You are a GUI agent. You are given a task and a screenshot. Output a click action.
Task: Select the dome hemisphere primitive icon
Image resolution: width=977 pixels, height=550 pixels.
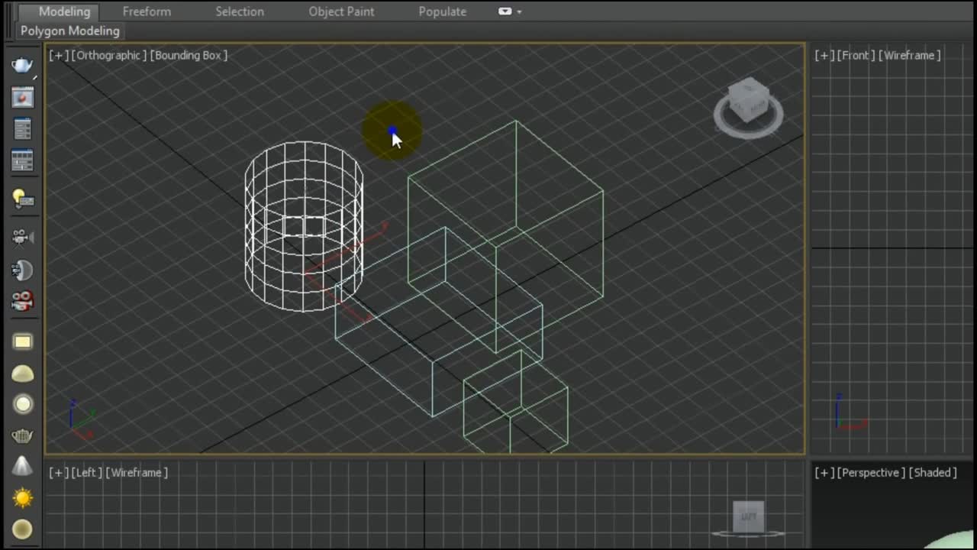(22, 374)
